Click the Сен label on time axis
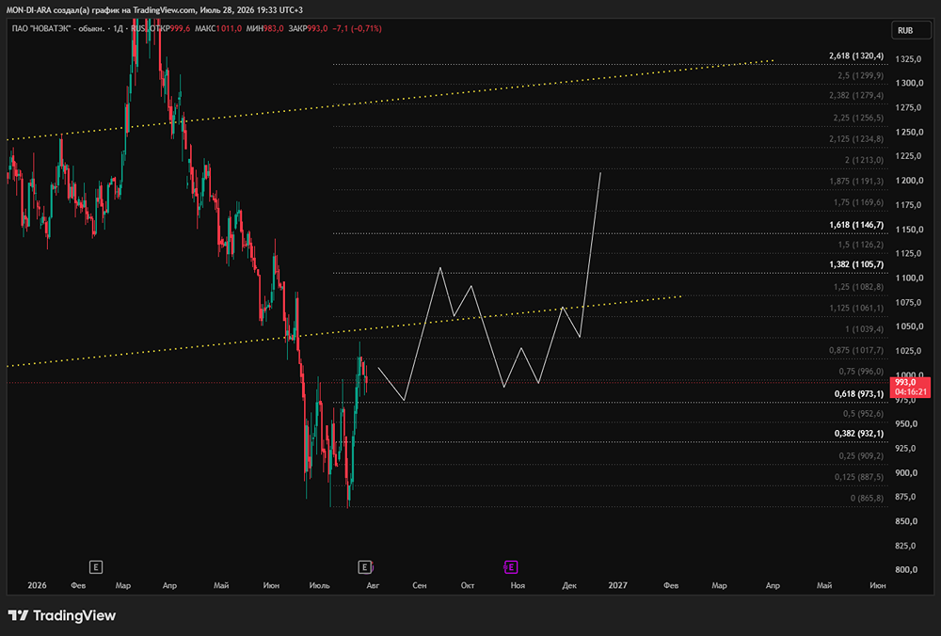The image size is (941, 636). [420, 585]
